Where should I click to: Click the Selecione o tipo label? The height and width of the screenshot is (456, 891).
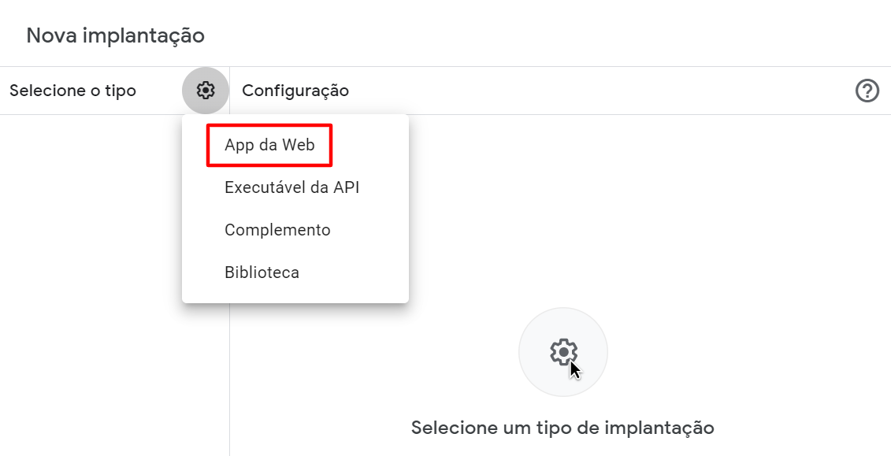72,91
